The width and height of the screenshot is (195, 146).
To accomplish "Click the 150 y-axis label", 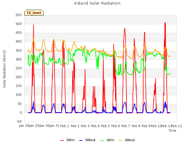I will tap(19, 86).
